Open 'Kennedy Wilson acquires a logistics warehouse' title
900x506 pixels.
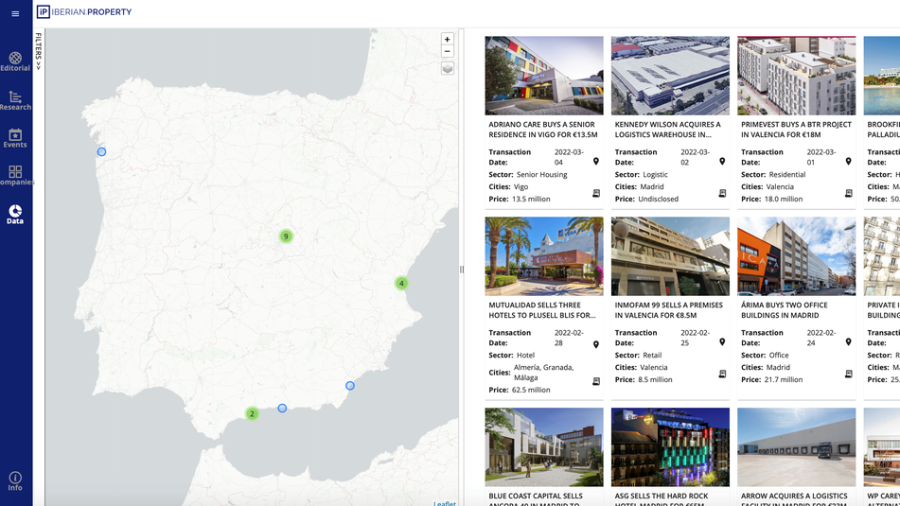(x=667, y=130)
